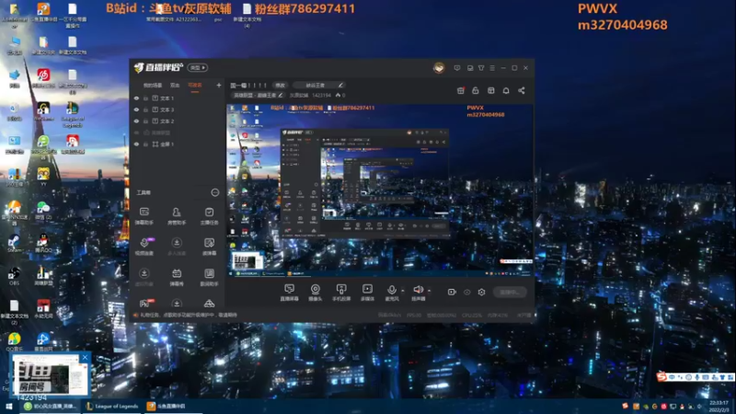The width and height of the screenshot is (736, 414).
Task: Edit the game category tag below title
Action: 258,96
